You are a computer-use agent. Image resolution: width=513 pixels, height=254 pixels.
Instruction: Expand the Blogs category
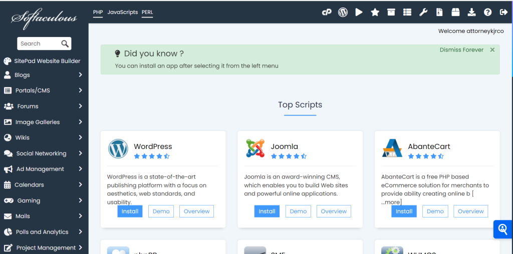pyautogui.click(x=44, y=75)
